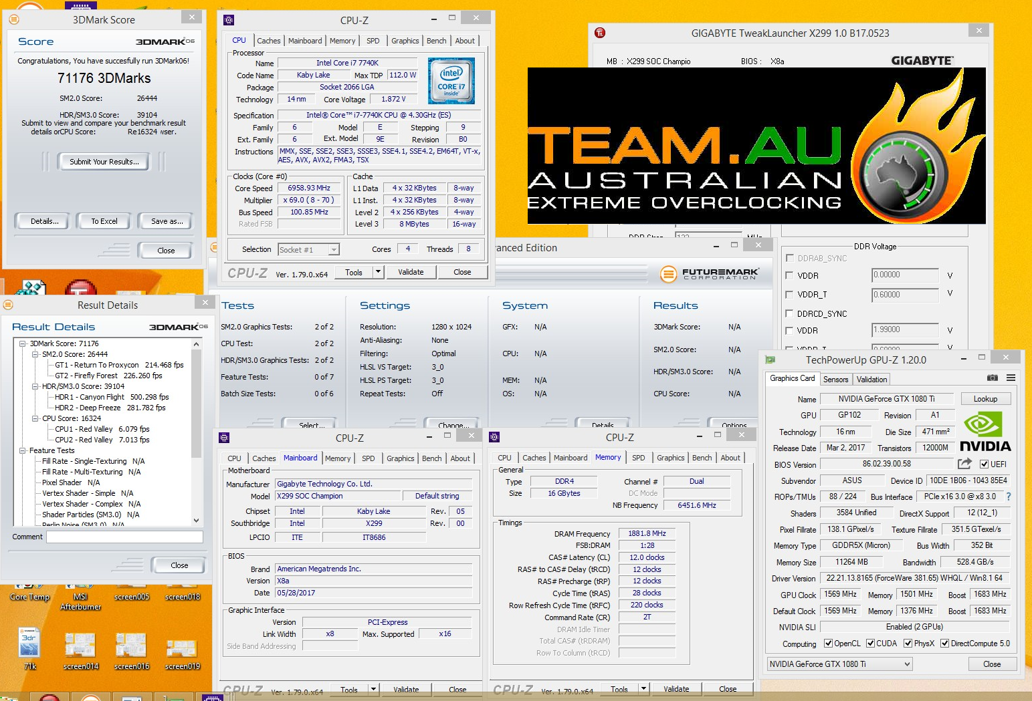1032x701 pixels.
Task: Collapse the 3DMark Score: 71176 tree node
Action: tap(23, 343)
